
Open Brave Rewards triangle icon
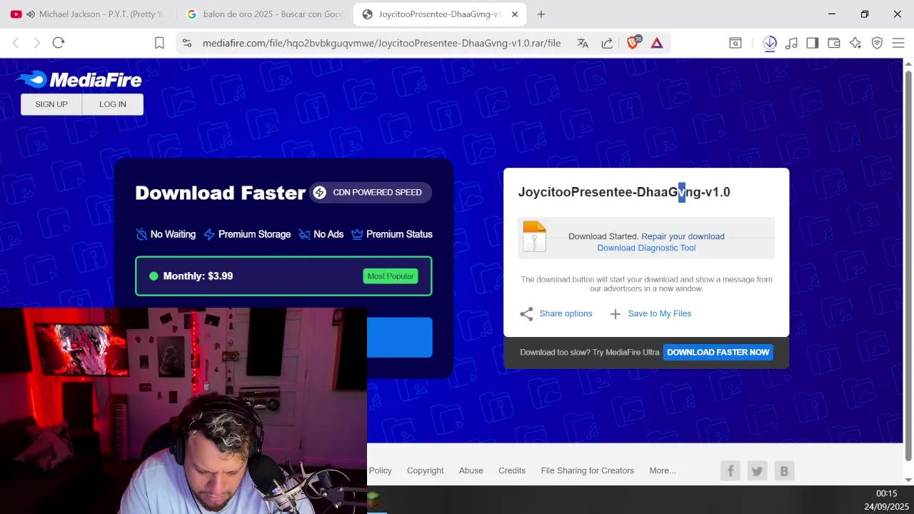pos(657,43)
